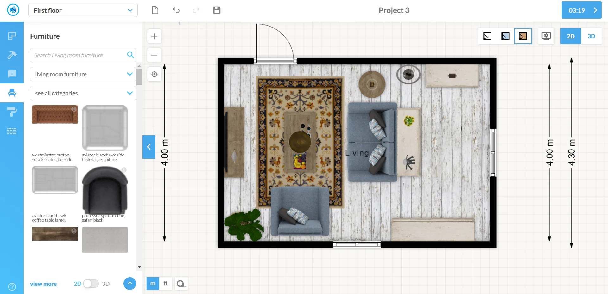This screenshot has height=294, width=608.
Task: Switch units to feet
Action: coord(165,284)
